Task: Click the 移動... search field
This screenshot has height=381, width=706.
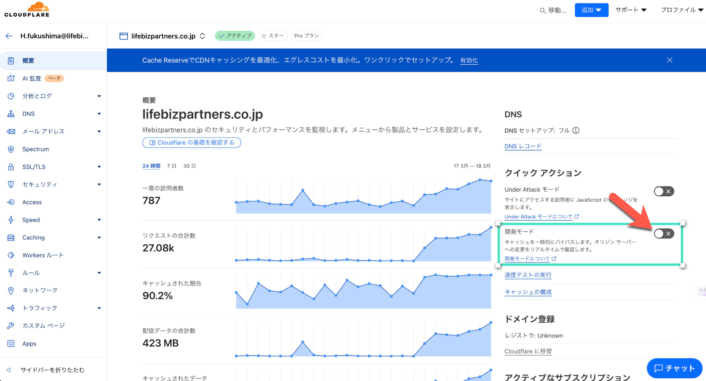Action: point(553,10)
